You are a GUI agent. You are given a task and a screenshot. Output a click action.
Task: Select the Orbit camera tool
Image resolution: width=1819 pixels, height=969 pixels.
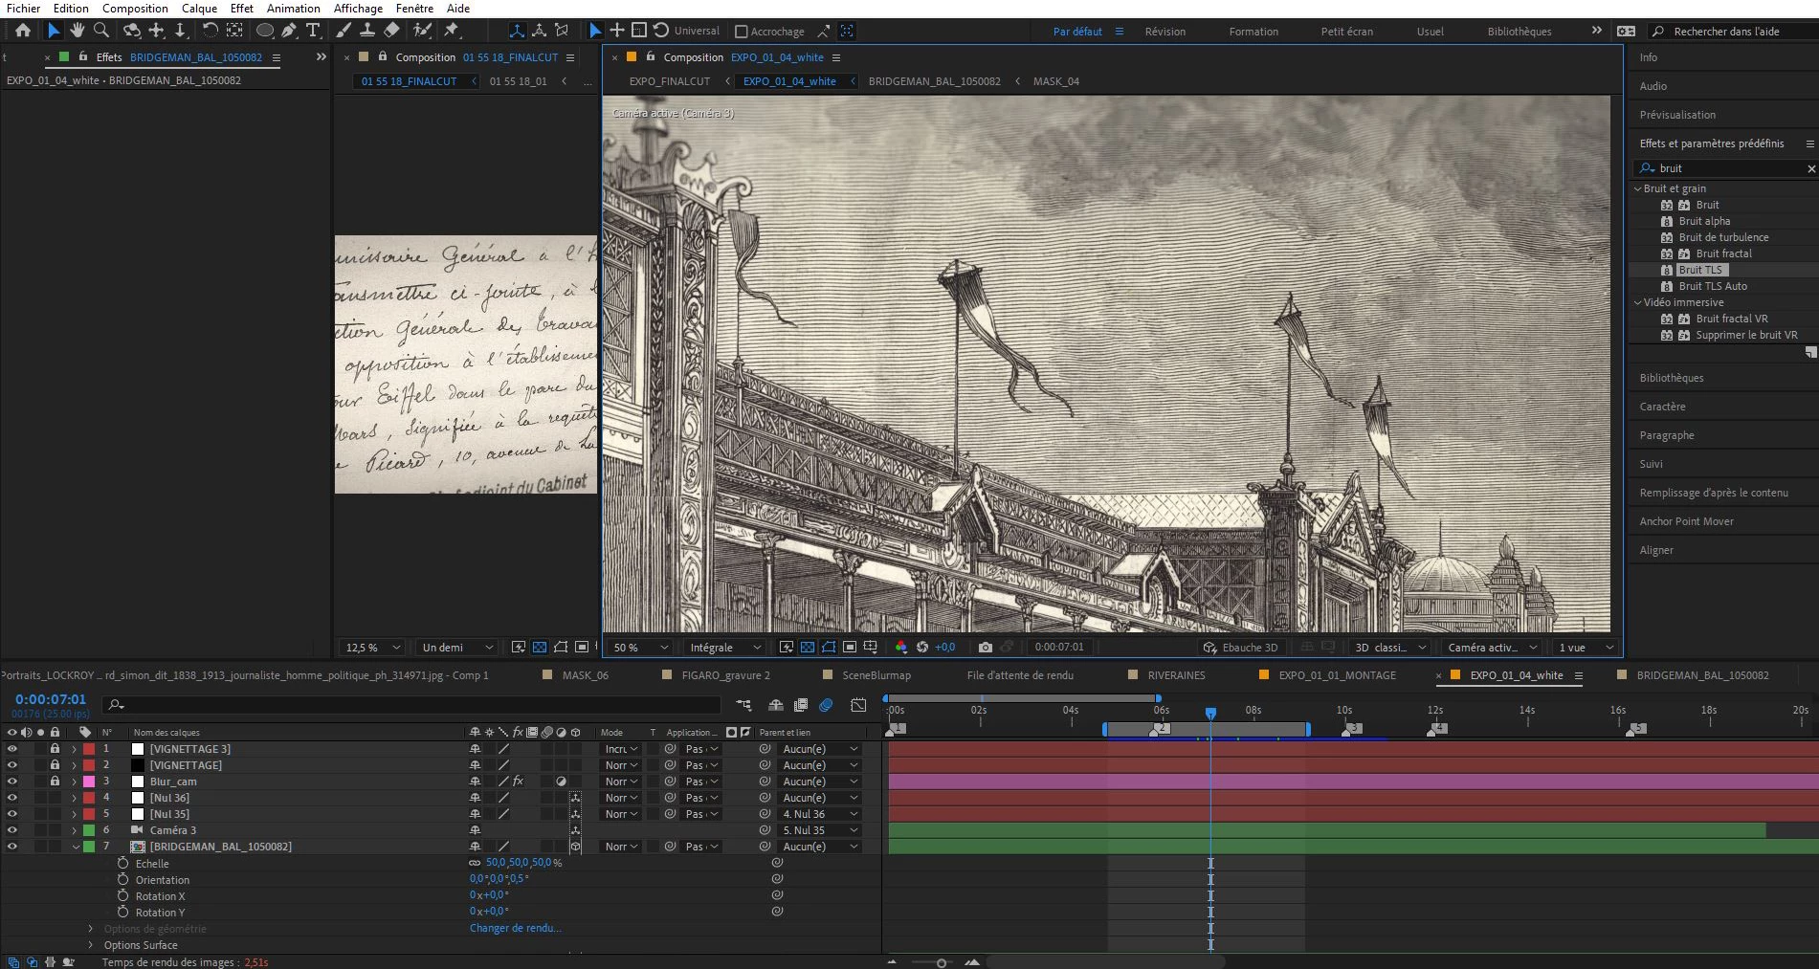pyautogui.click(x=133, y=31)
